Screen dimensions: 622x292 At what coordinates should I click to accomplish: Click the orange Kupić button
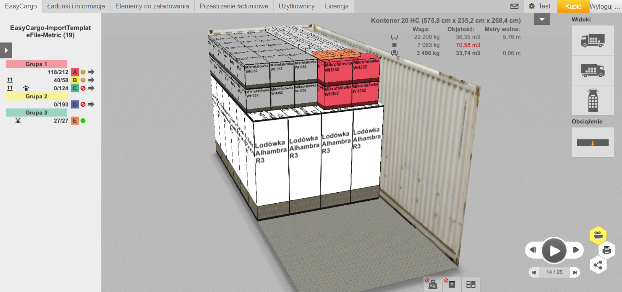pos(573,6)
